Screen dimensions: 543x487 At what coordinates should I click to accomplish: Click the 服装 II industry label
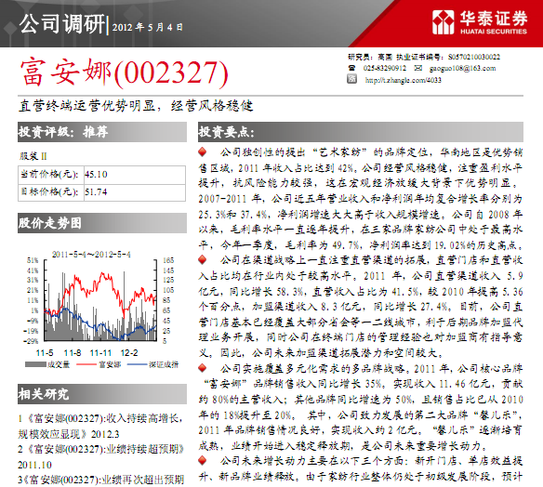(x=33, y=156)
